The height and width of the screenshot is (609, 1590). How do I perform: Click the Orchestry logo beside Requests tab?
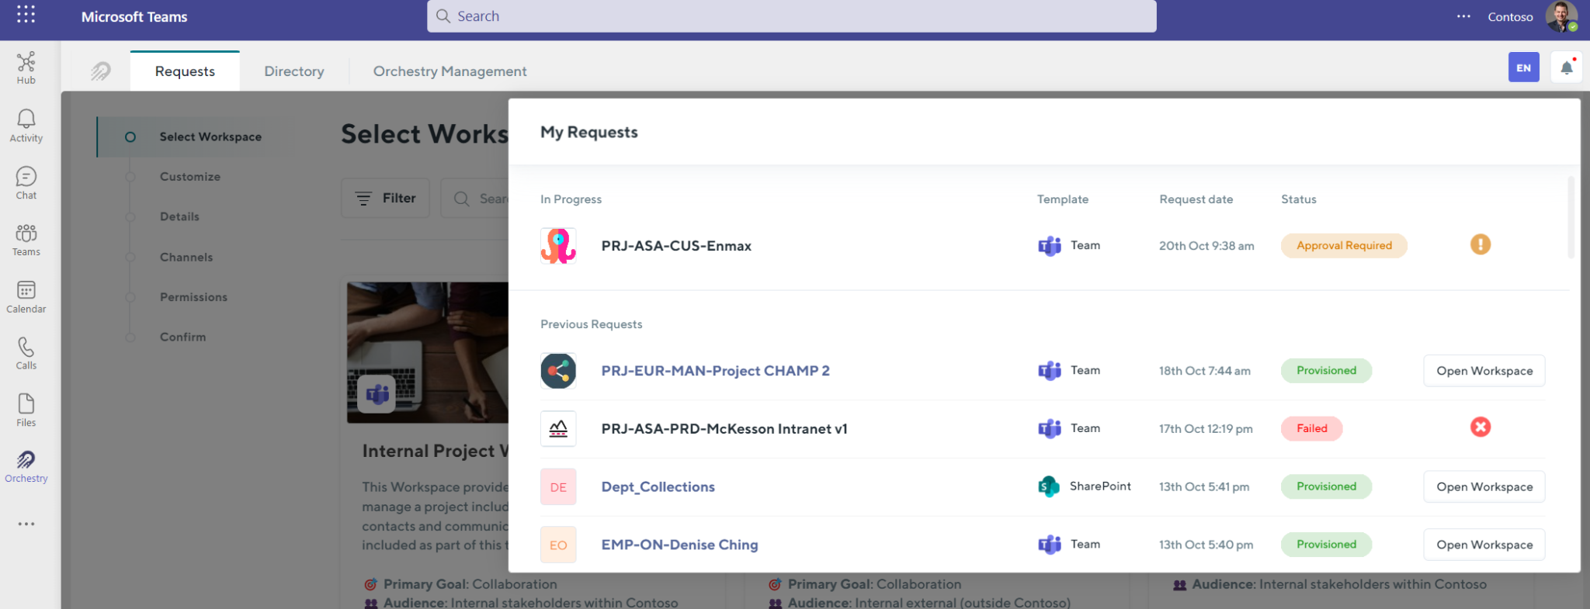pos(100,71)
